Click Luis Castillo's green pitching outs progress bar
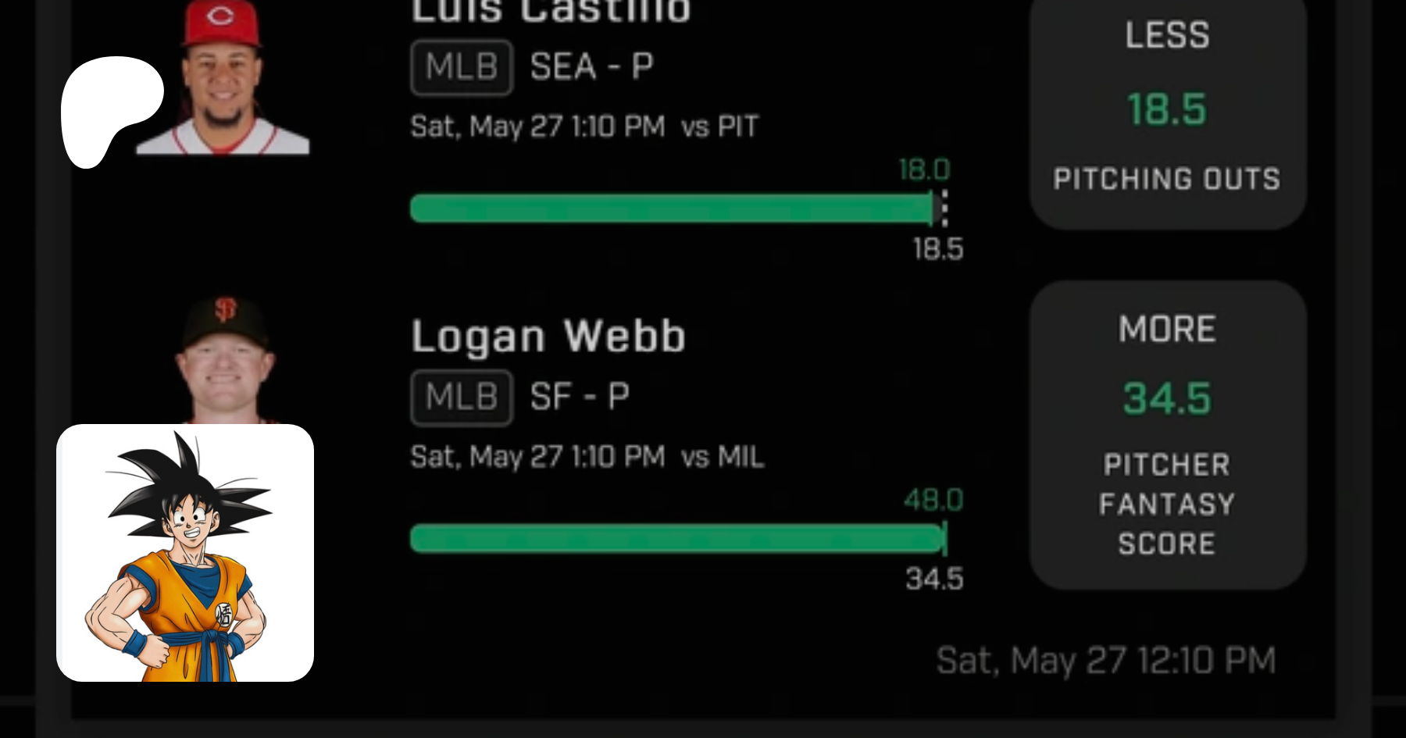 click(x=672, y=209)
